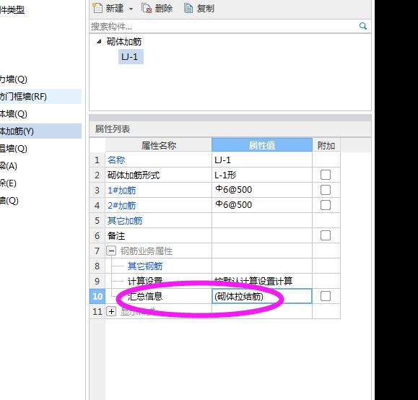418x400 pixels.
Task: Select the 门框墙(RF) item in left list
Action: click(40, 97)
